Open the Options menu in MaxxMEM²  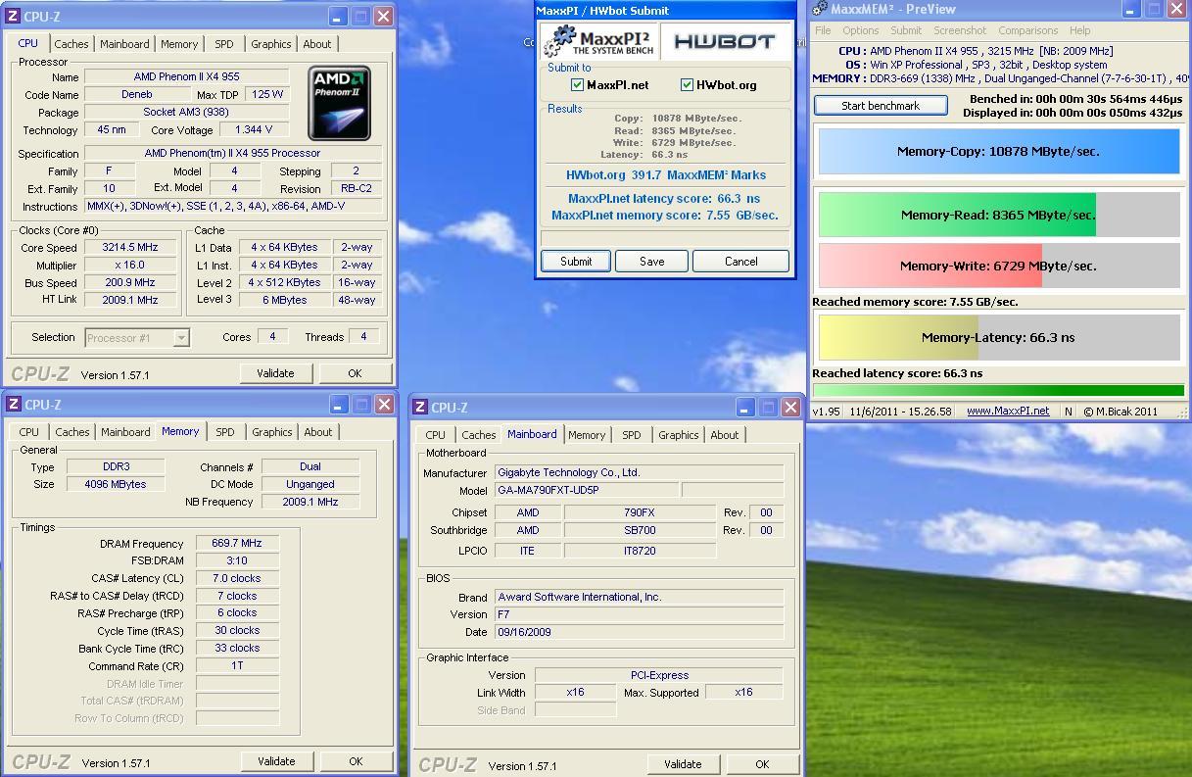(861, 30)
